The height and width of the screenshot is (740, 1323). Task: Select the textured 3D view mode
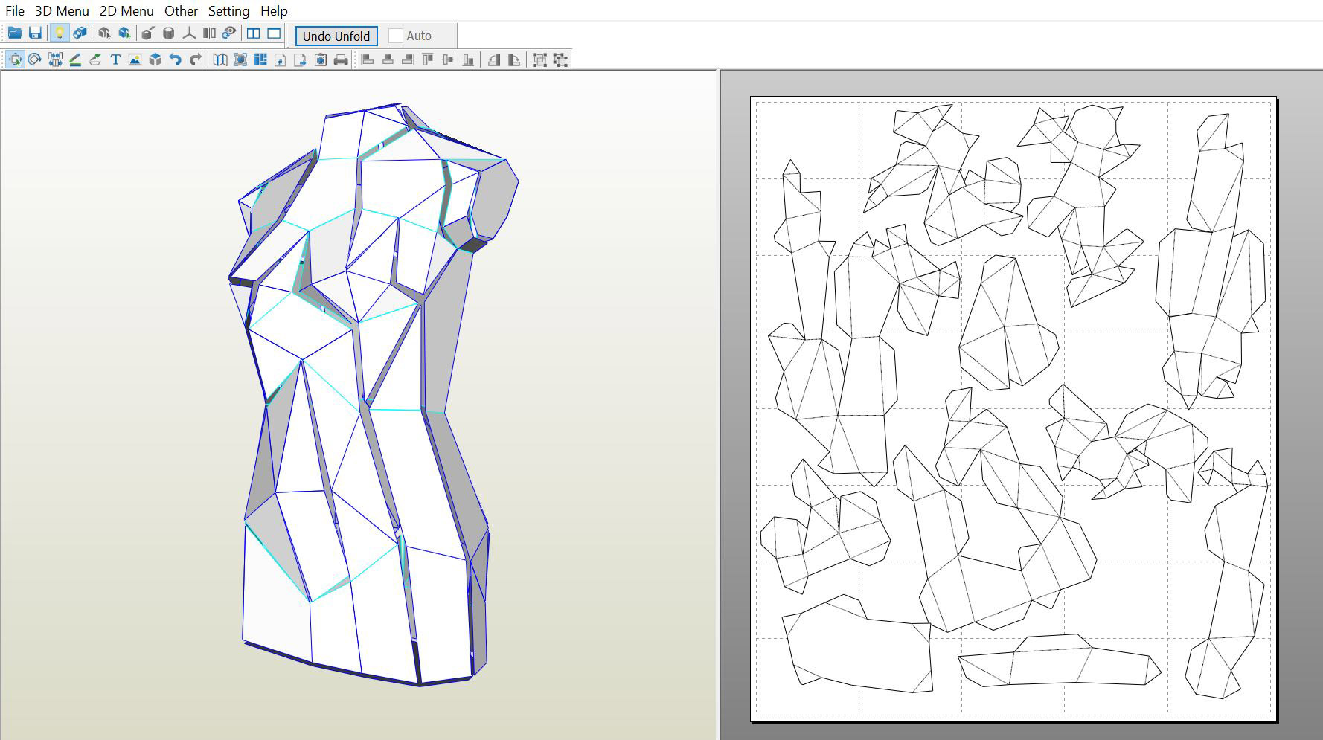78,33
